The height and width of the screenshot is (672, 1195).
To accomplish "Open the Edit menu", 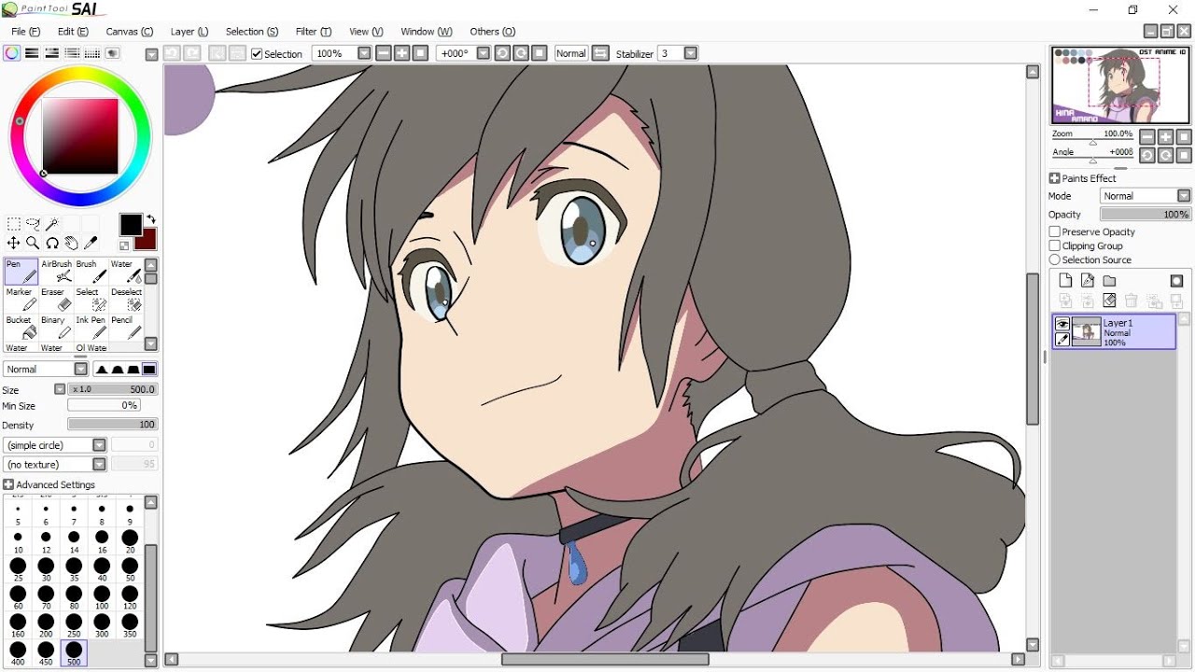I will (73, 32).
